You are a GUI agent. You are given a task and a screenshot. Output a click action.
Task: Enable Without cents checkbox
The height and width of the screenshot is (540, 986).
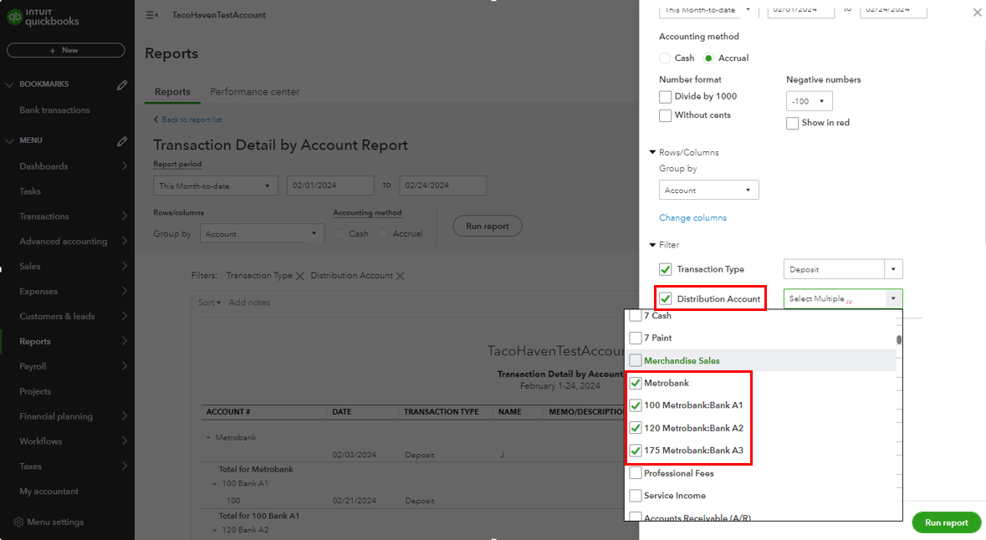click(x=666, y=115)
